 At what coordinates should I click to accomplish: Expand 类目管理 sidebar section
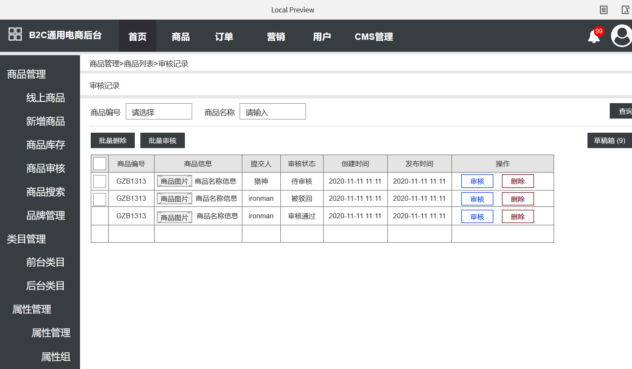pyautogui.click(x=27, y=239)
